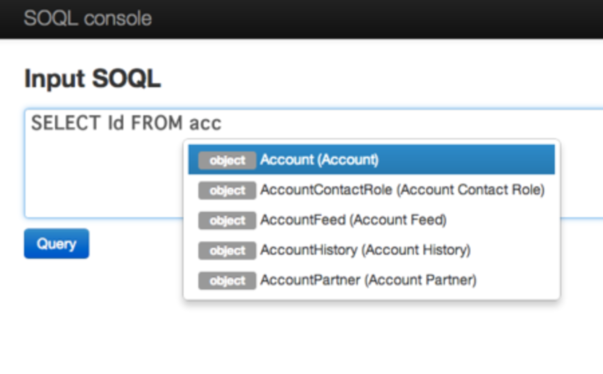Click the object badge beside AccountContactRole

(227, 190)
